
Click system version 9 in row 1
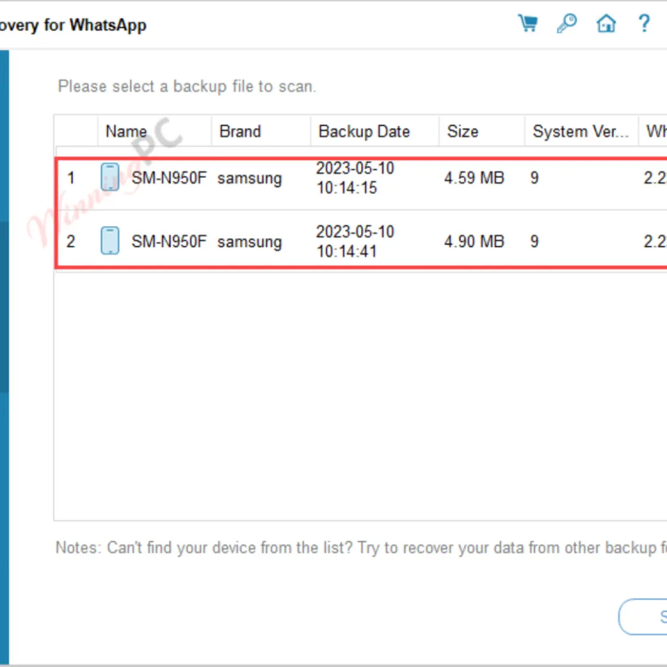click(534, 178)
